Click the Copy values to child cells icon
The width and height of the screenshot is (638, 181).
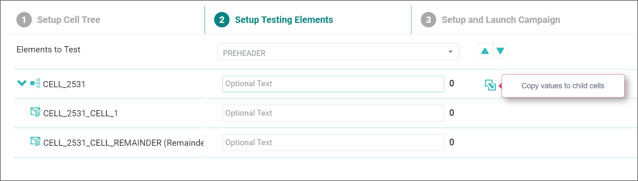tap(490, 85)
